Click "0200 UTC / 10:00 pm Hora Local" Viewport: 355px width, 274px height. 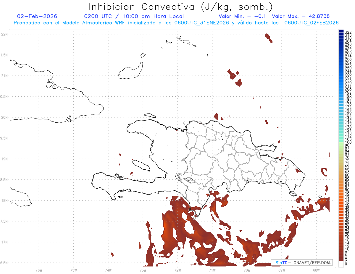coord(134,16)
